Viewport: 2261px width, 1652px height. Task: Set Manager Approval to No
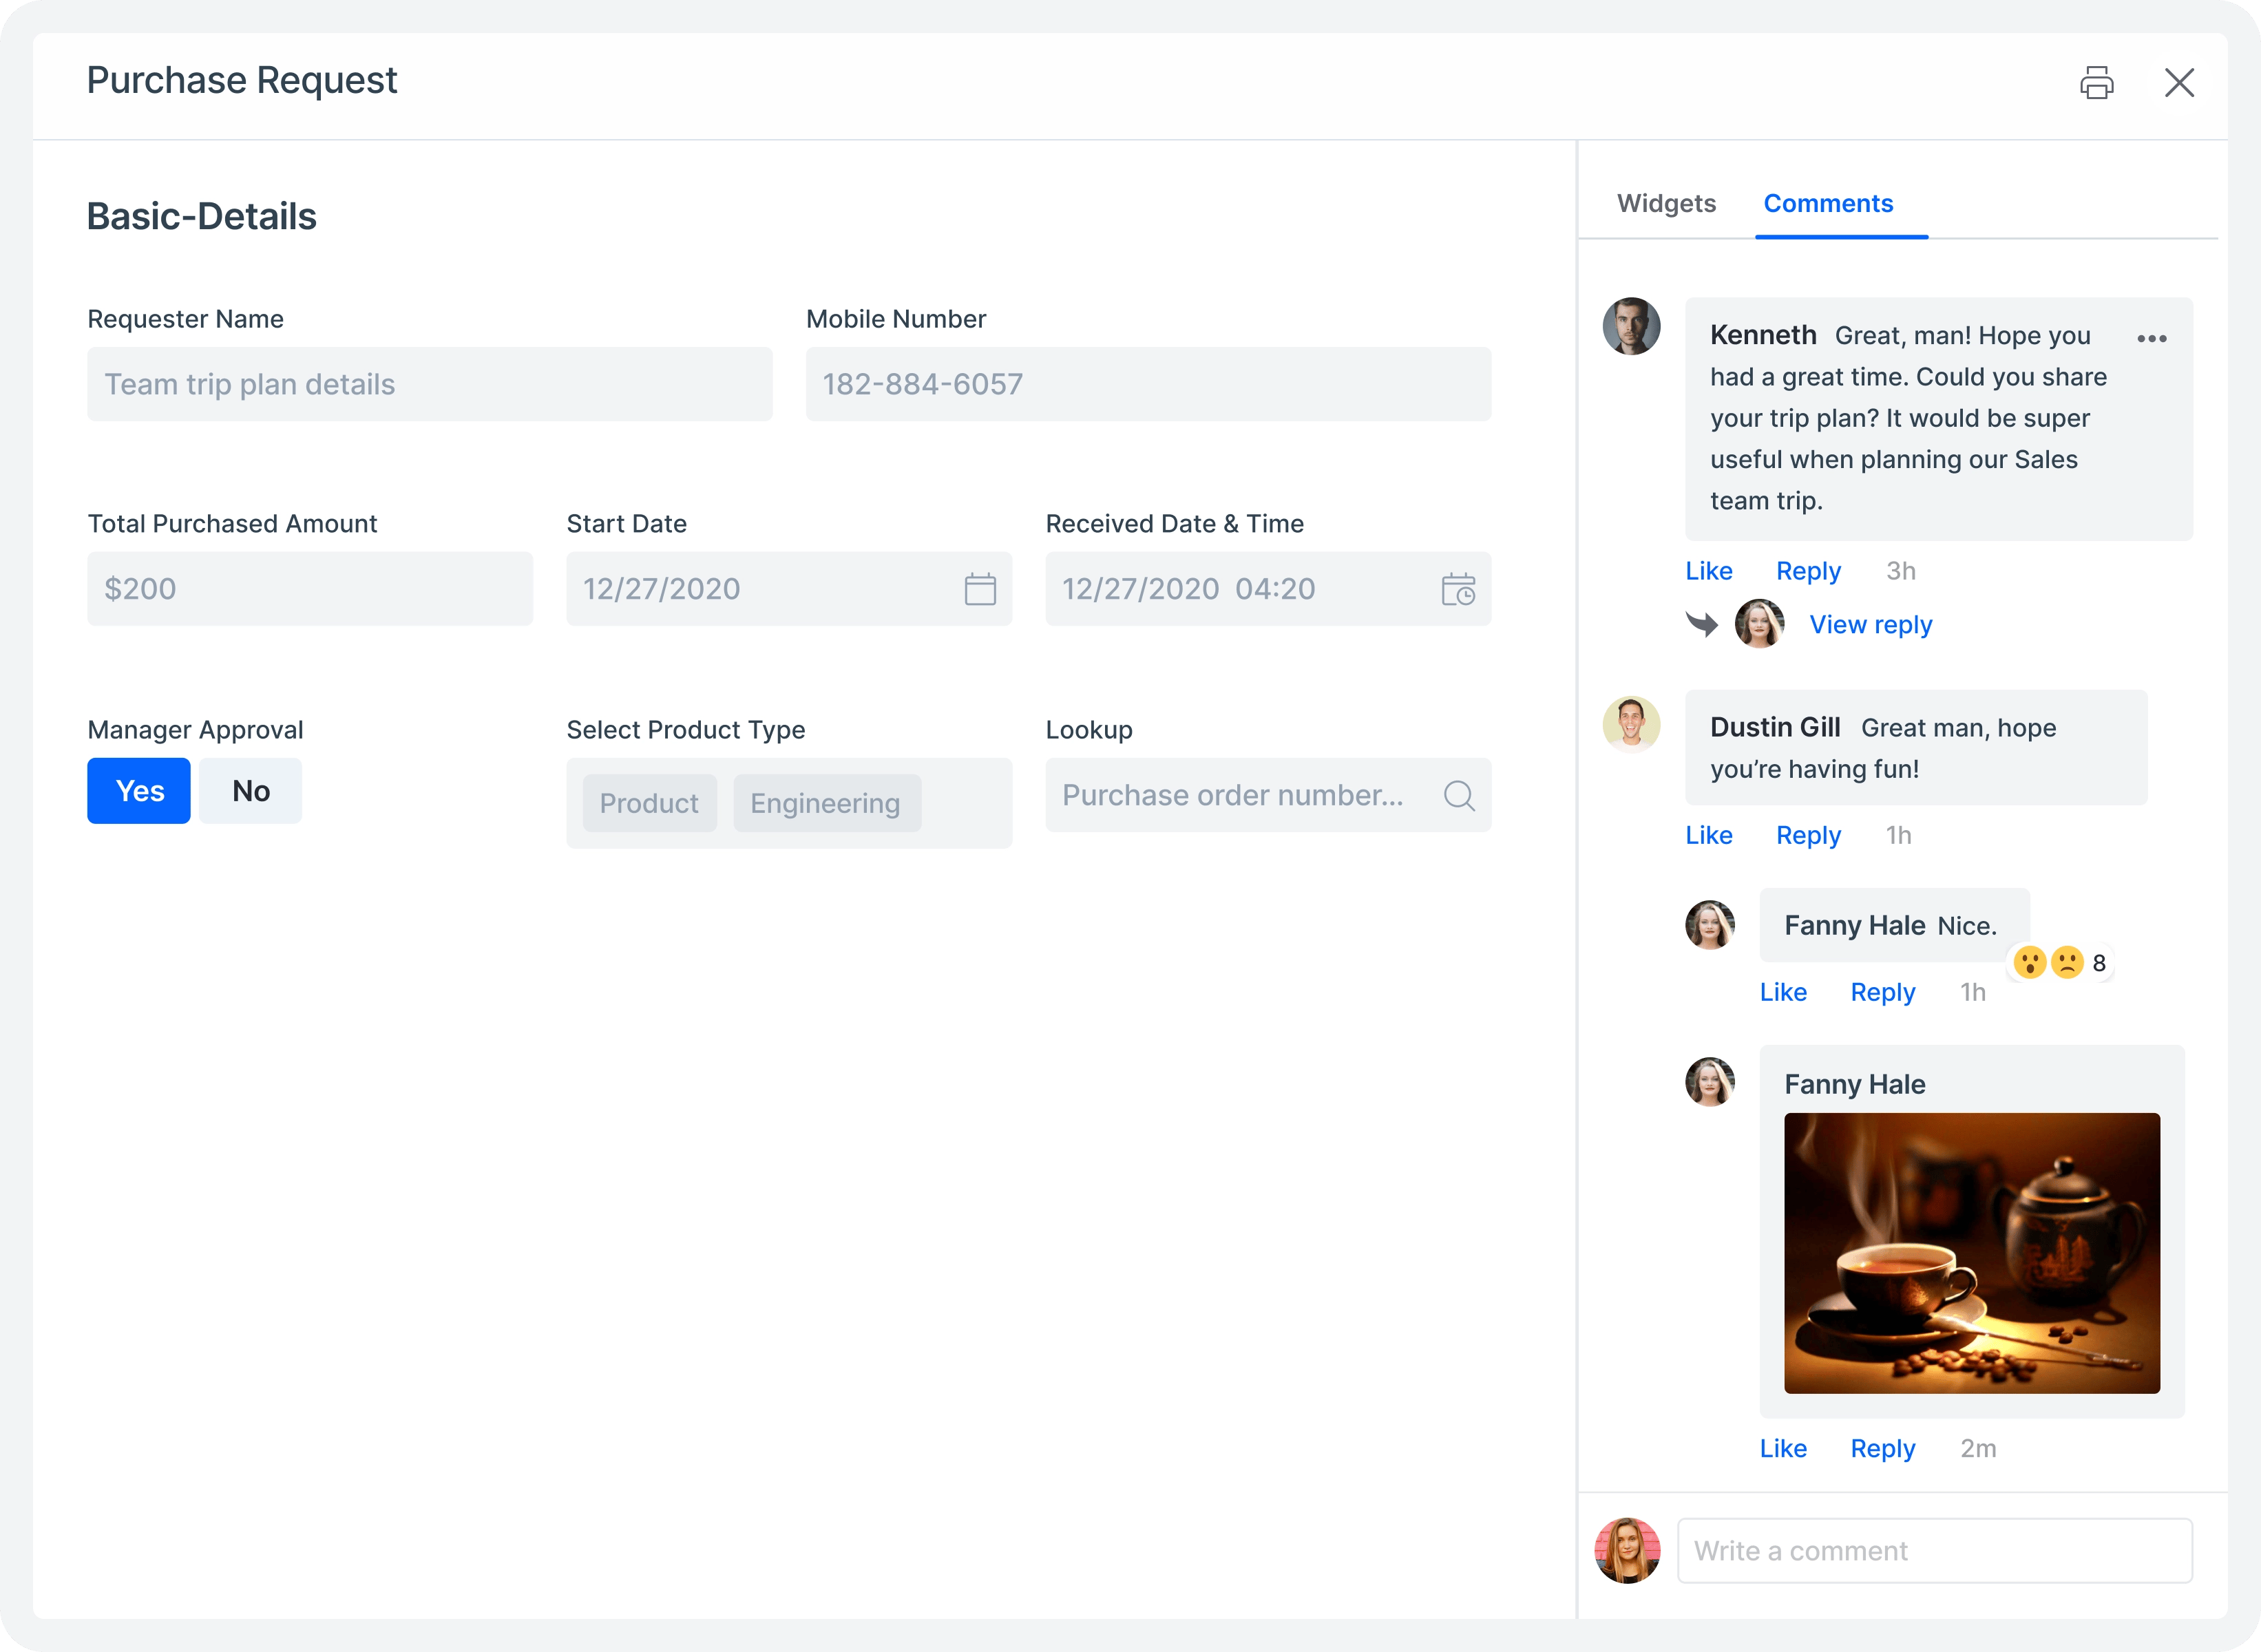coord(250,791)
